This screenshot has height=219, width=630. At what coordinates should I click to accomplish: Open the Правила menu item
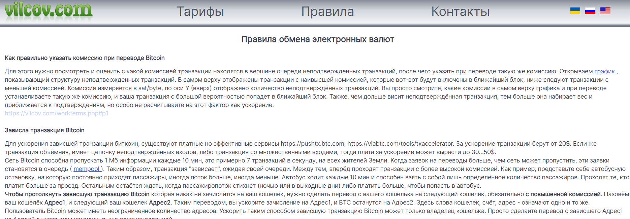pyautogui.click(x=327, y=12)
